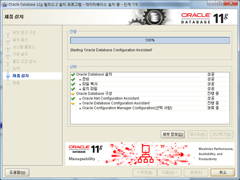Click the 완료(F) finish button
Viewport: 240px width, 180px height.
pos(196,172)
